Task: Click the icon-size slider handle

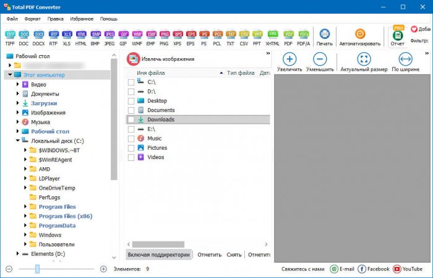Action: point(37,269)
